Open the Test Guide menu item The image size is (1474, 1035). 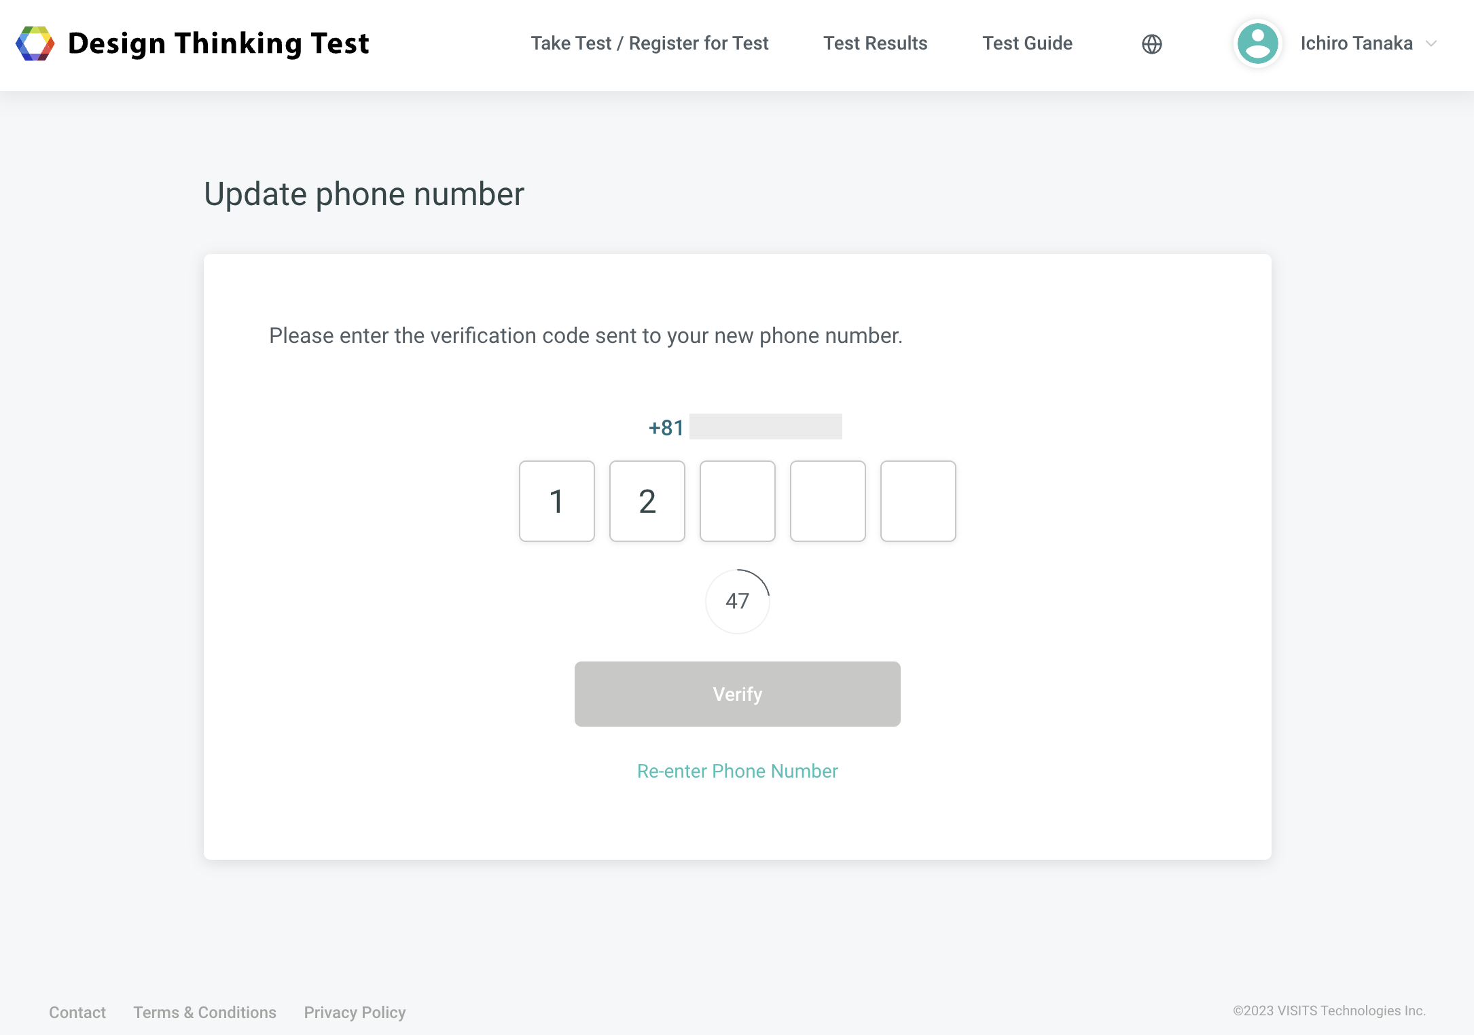[x=1027, y=43]
